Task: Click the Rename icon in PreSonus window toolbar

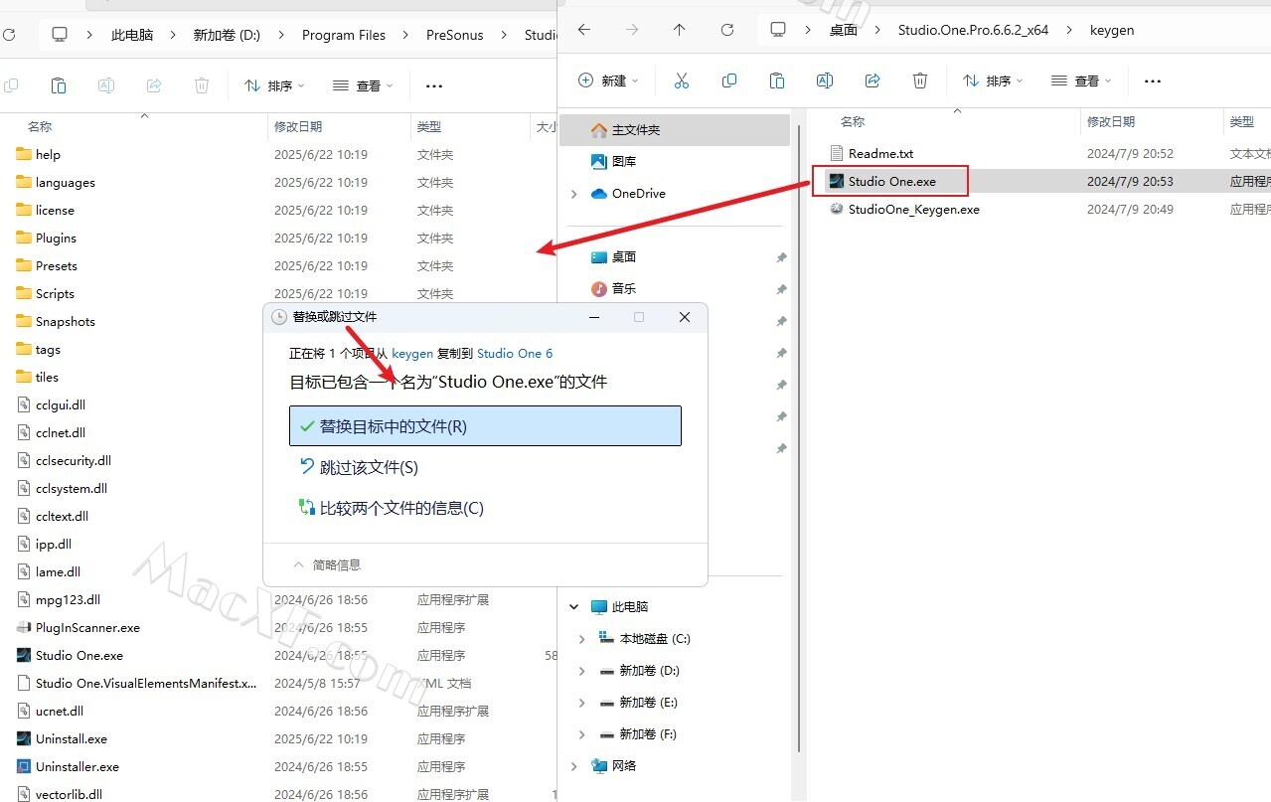Action: [106, 86]
